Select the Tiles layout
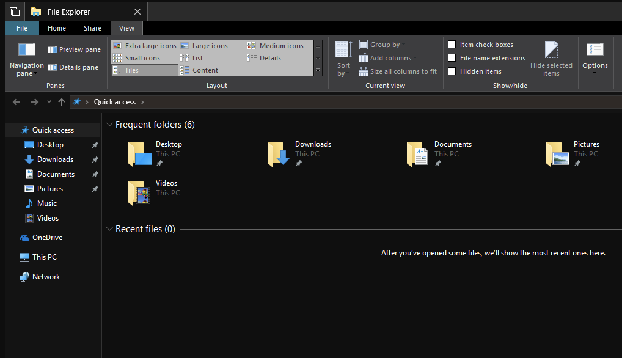This screenshot has width=622, height=358. click(144, 71)
